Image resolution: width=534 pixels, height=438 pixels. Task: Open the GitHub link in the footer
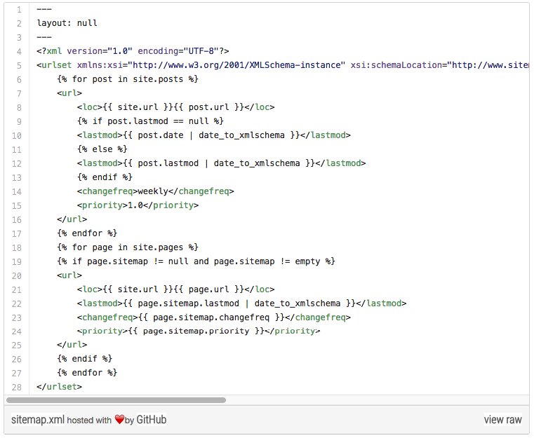pos(151,420)
